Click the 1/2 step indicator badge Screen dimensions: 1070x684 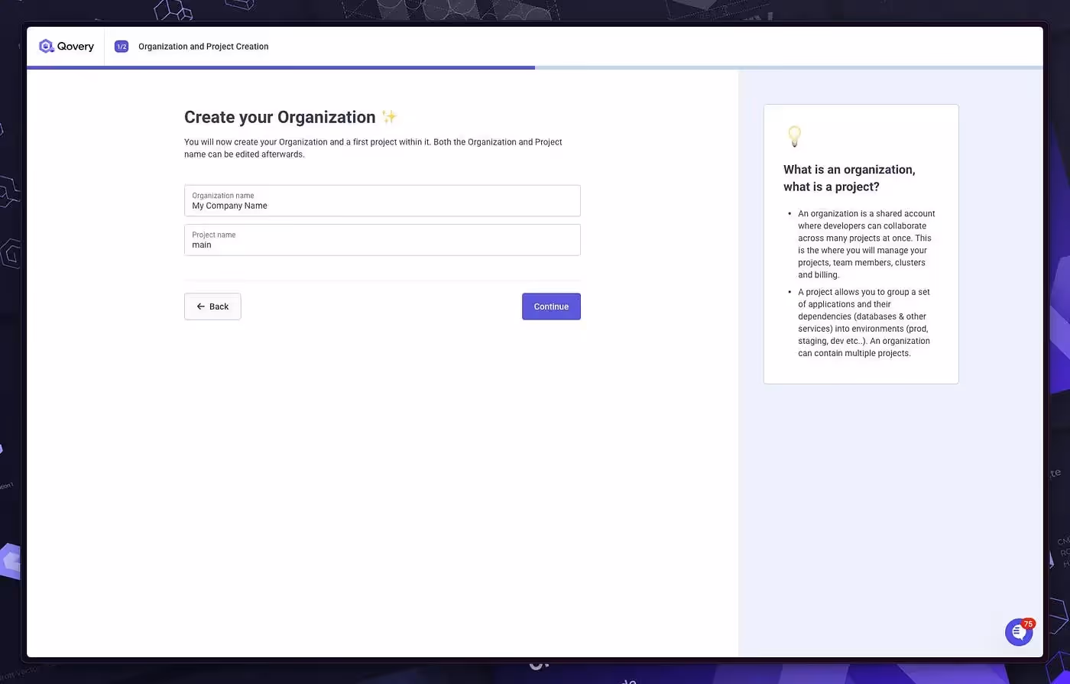[x=121, y=46]
